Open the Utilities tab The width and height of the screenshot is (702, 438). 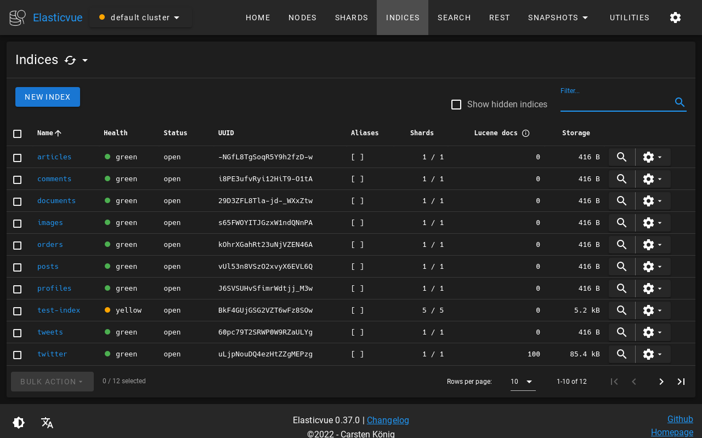click(x=630, y=18)
